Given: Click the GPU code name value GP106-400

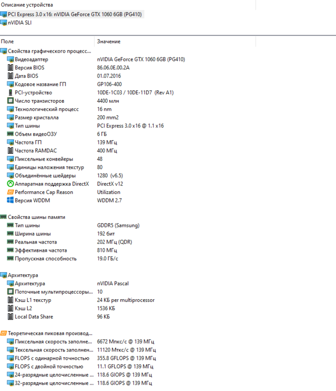Looking at the screenshot, I should pos(110,84).
